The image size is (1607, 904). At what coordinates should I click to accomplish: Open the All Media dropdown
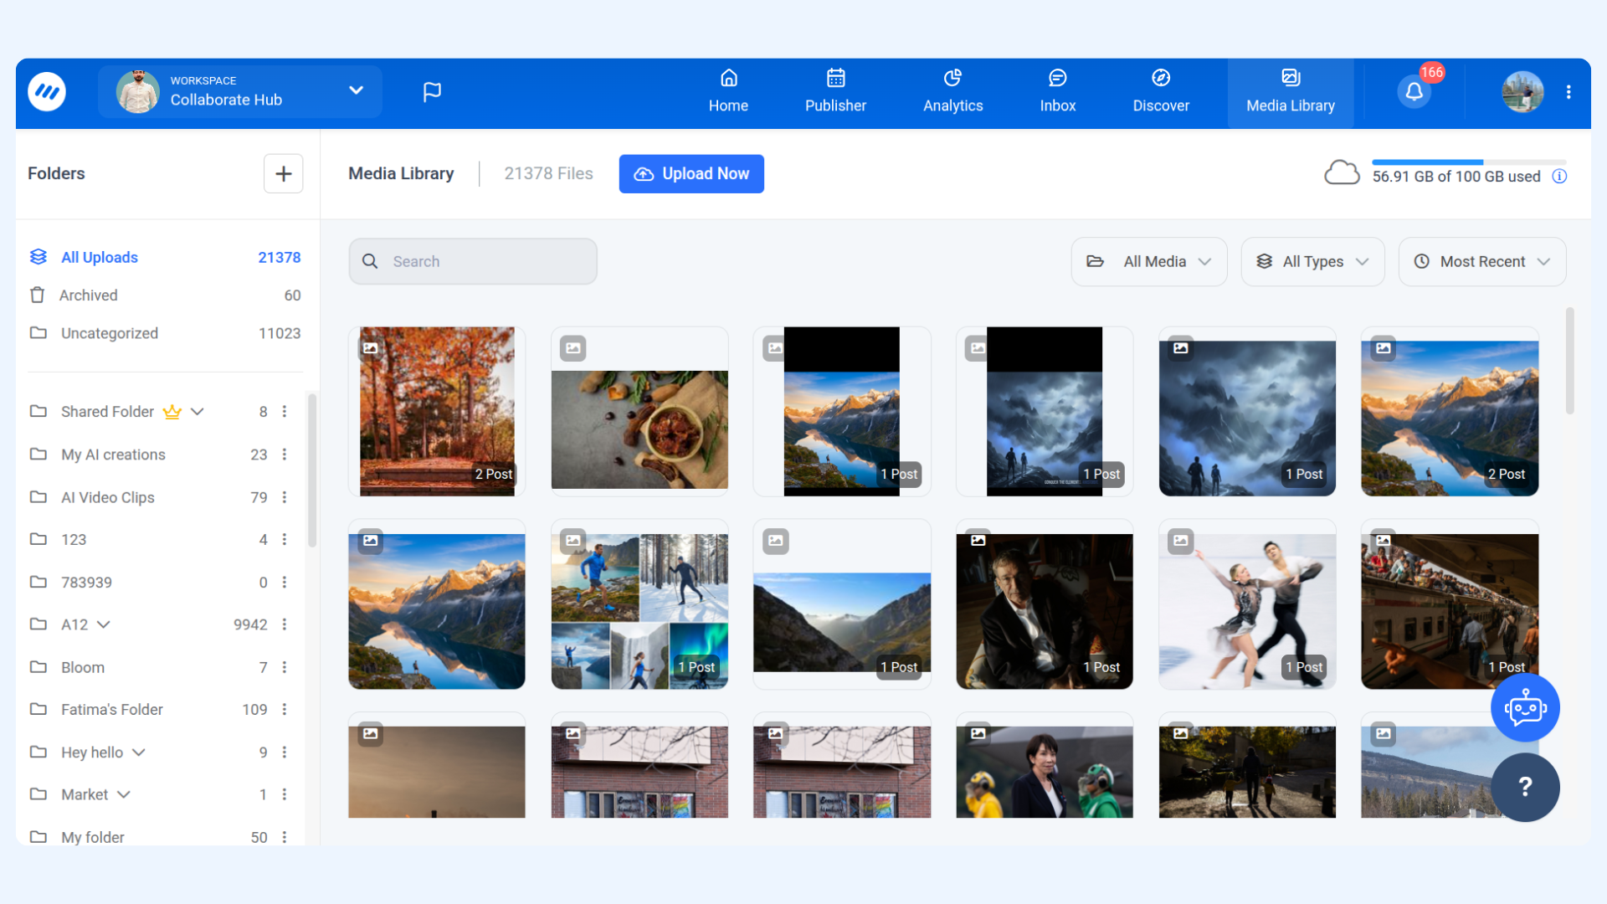pos(1149,262)
